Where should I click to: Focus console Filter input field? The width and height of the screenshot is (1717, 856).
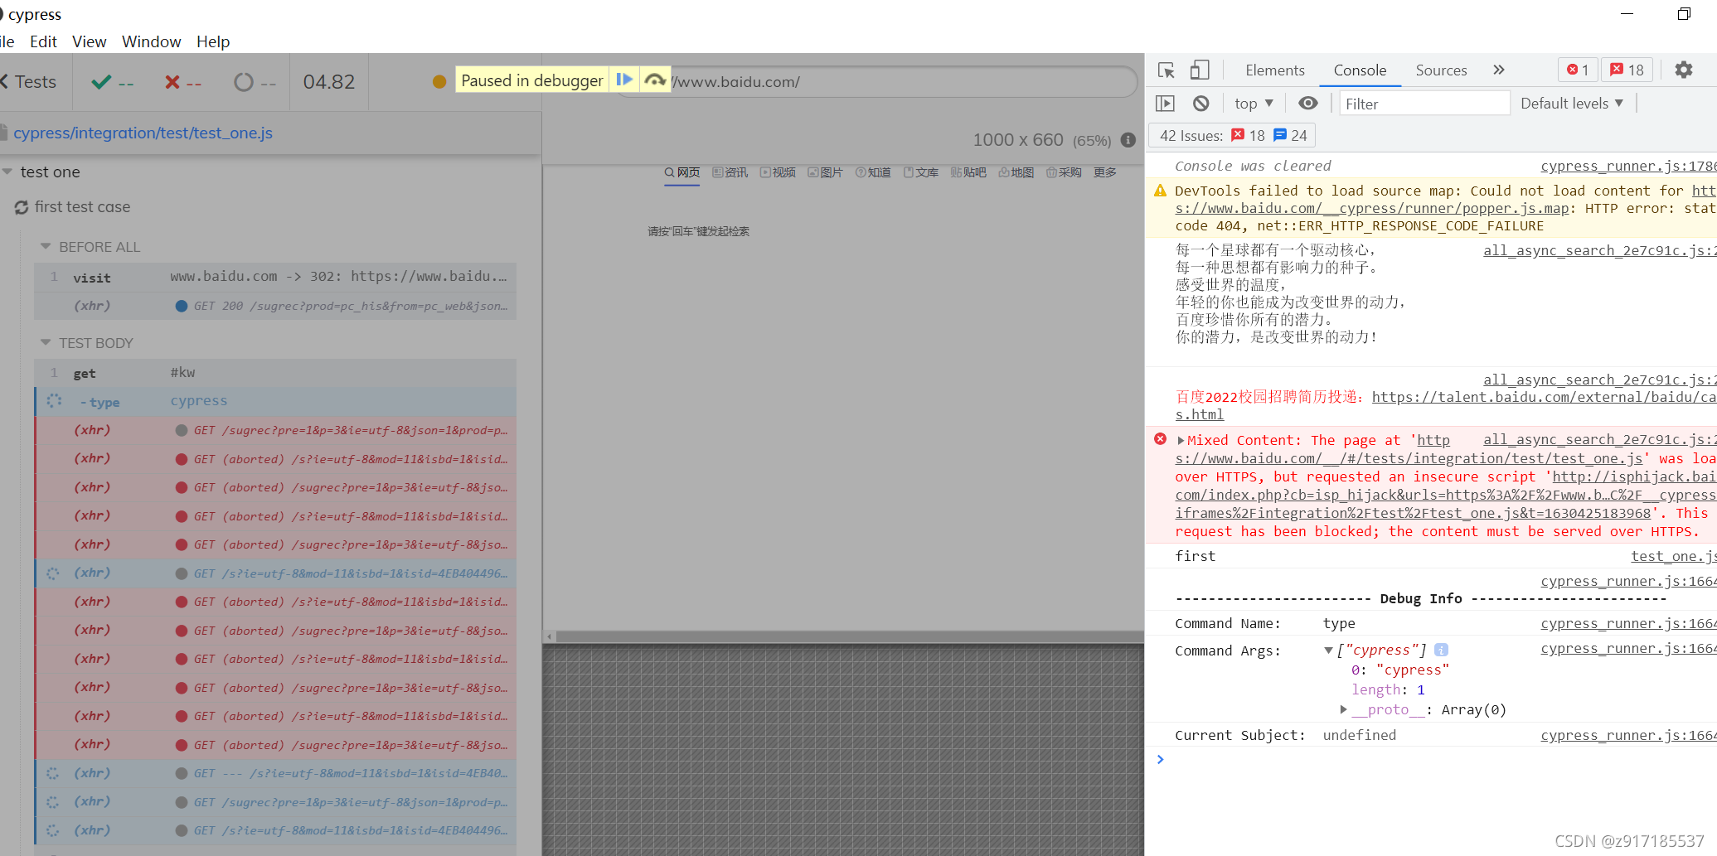coord(1424,104)
